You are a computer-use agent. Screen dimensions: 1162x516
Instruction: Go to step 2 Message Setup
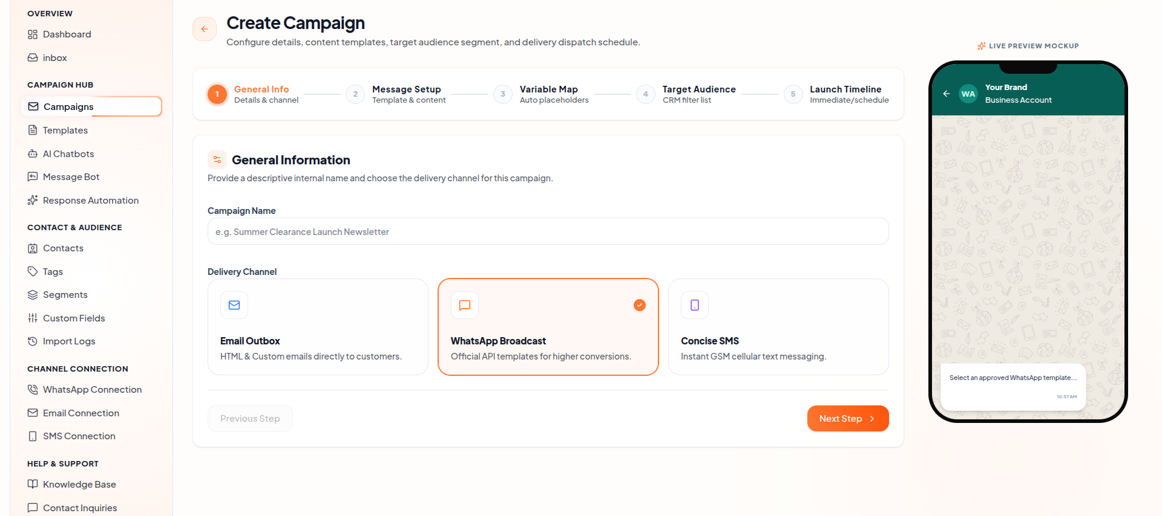[396, 94]
